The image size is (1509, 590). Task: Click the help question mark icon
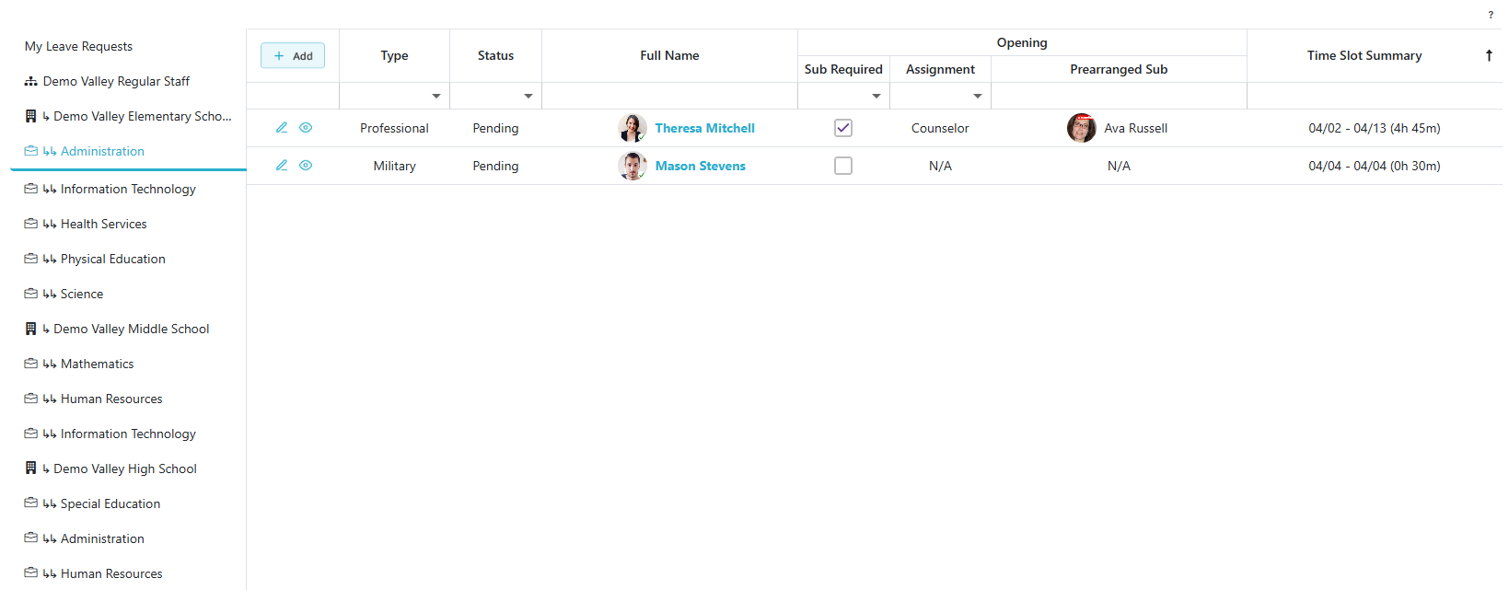[x=1491, y=15]
